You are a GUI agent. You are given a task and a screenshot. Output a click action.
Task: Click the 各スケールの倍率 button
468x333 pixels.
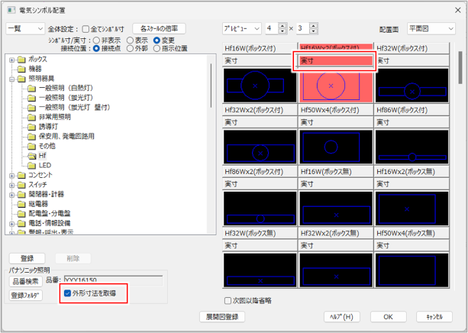[x=159, y=28]
